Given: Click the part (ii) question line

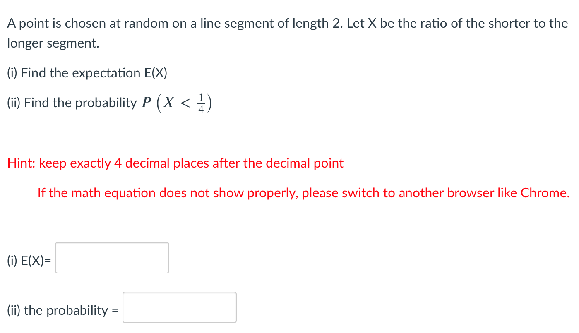Looking at the screenshot, I should (x=109, y=102).
